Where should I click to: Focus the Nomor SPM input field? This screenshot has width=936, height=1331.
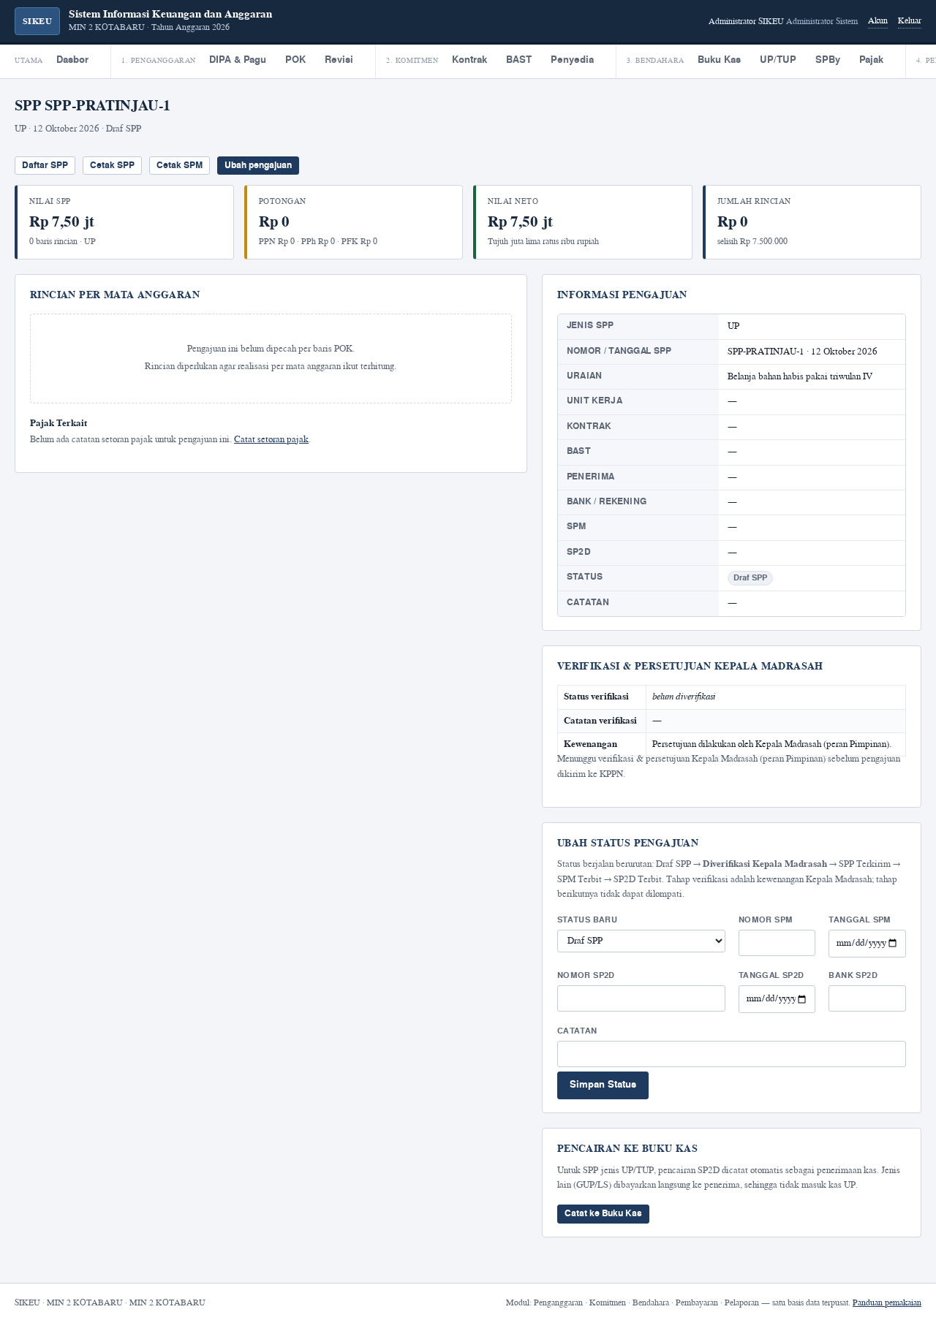click(777, 943)
